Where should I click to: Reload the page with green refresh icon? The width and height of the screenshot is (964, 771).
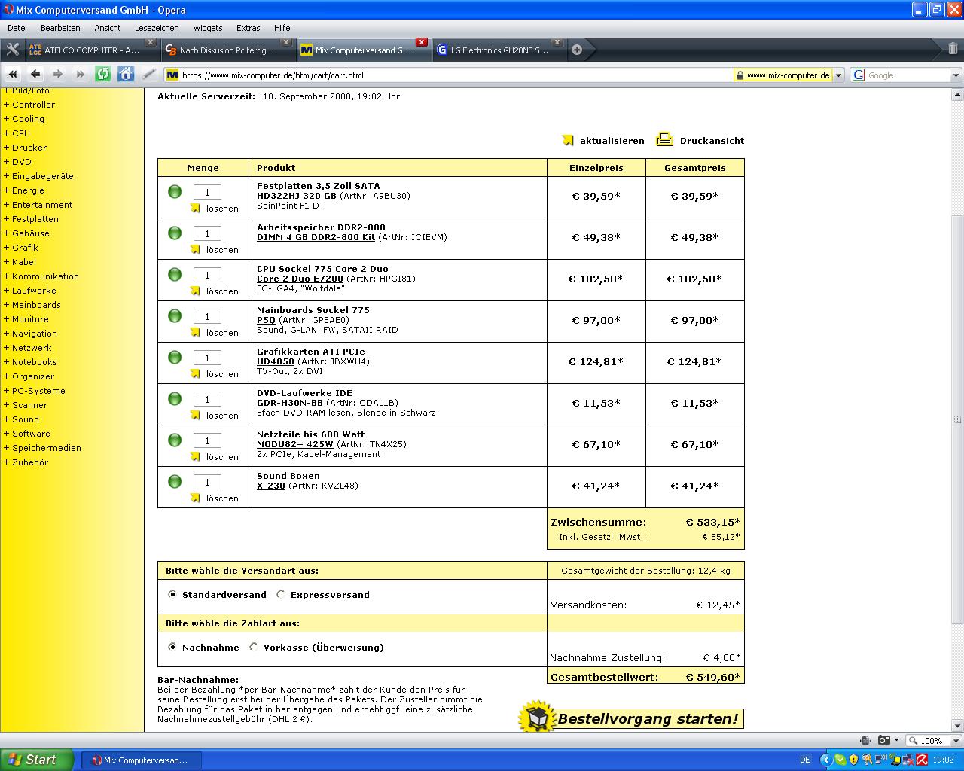point(103,74)
